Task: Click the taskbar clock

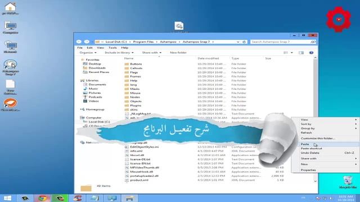Action: (345, 198)
